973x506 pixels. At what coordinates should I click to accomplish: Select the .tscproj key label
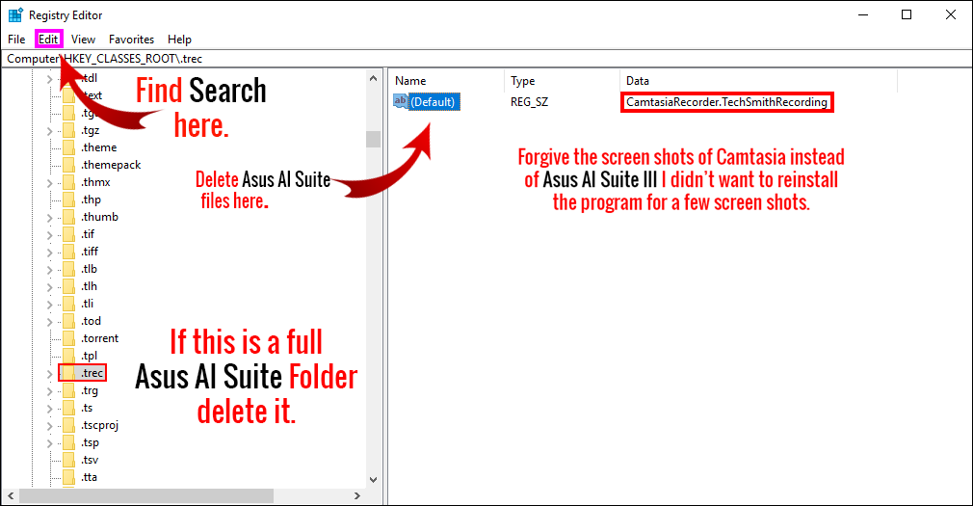point(100,425)
